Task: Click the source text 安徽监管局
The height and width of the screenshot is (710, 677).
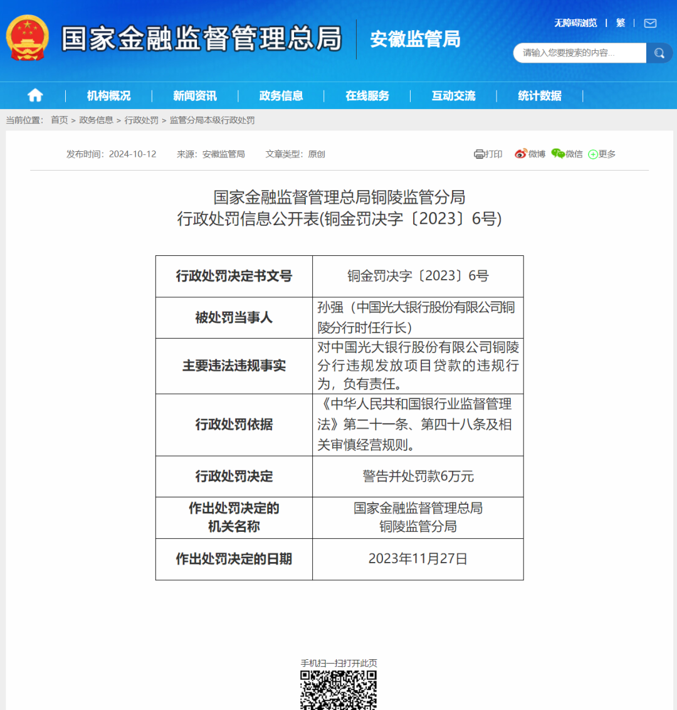Action: (224, 154)
